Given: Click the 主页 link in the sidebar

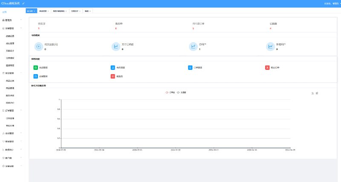Looking at the screenshot, I should (x=4, y=12).
